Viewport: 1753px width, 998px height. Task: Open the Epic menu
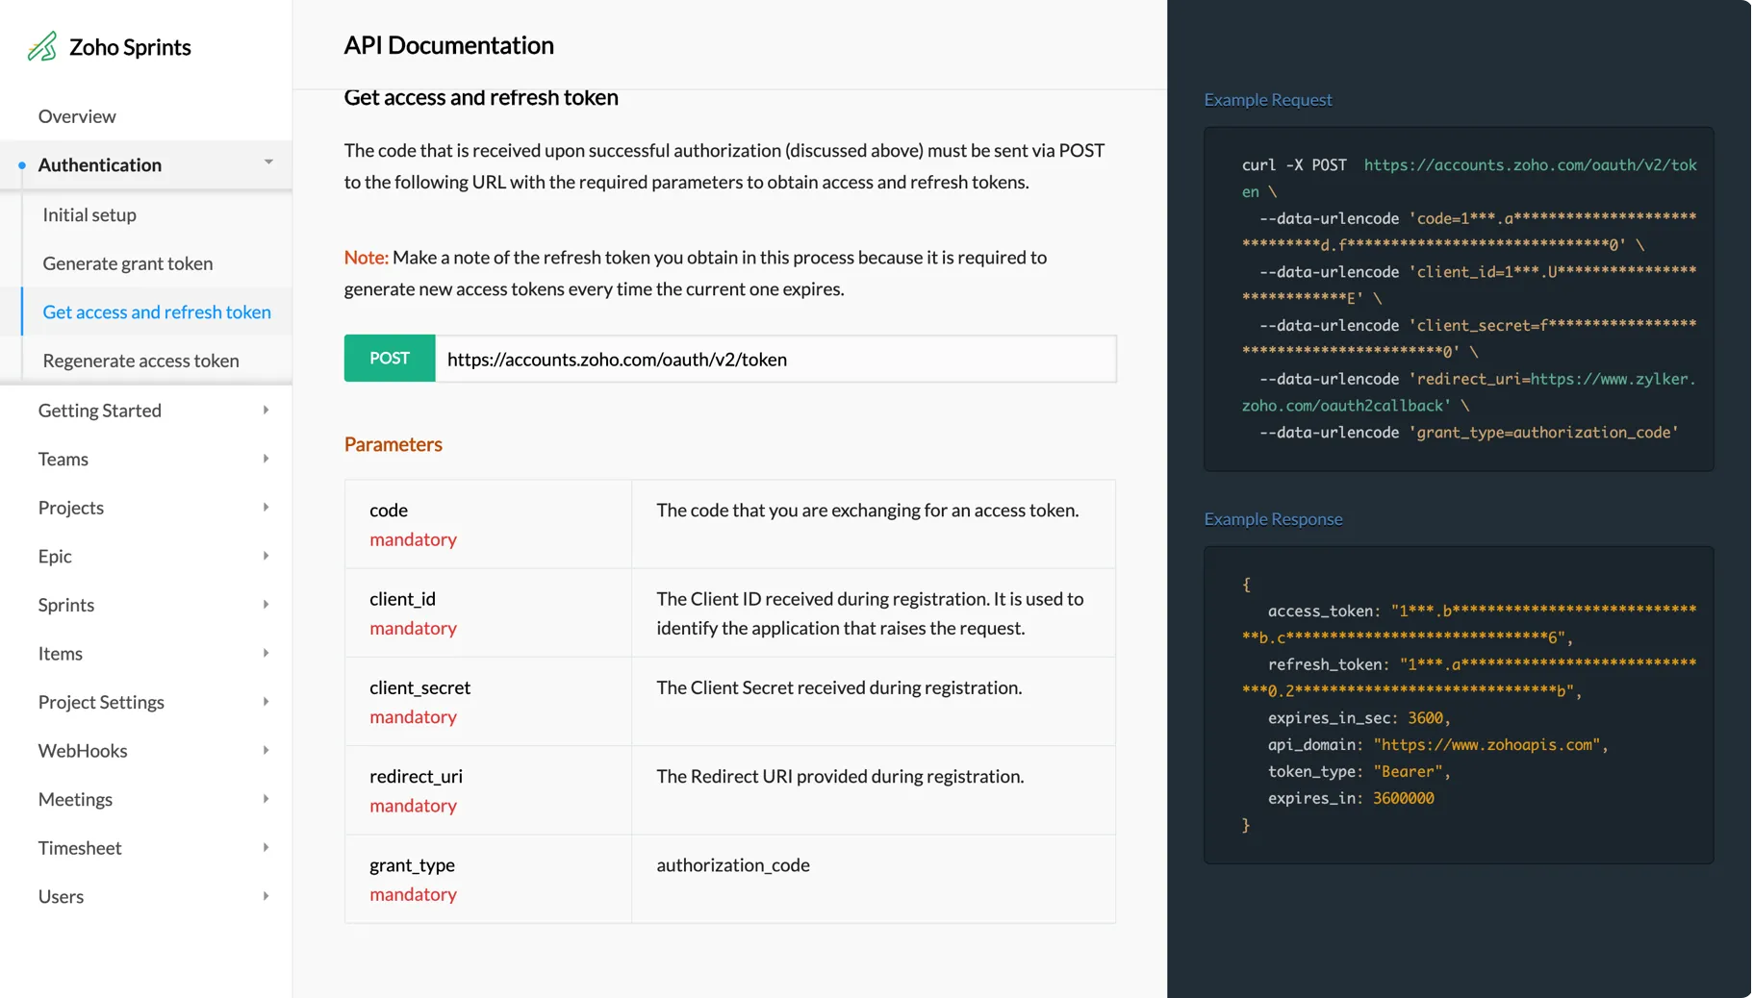(55, 556)
